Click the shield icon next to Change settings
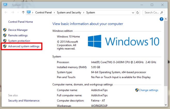This screenshot has width=170, height=109. (x=137, y=90)
